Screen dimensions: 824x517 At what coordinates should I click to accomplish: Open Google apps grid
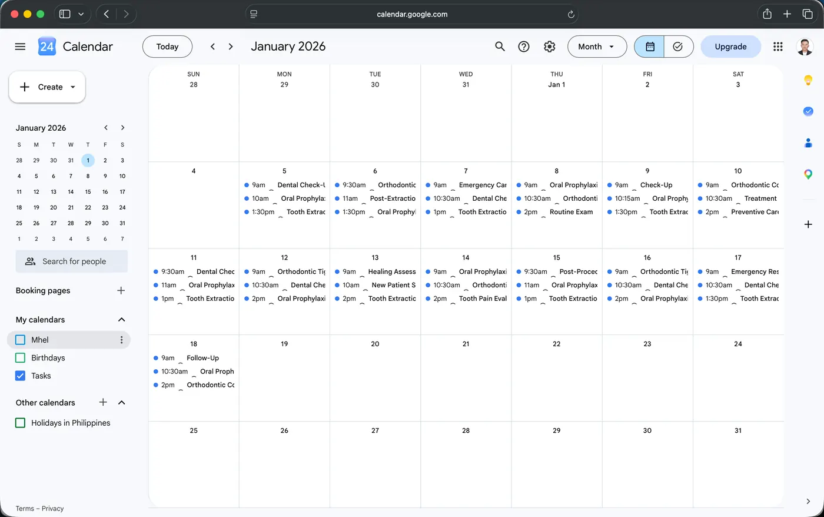tap(778, 47)
